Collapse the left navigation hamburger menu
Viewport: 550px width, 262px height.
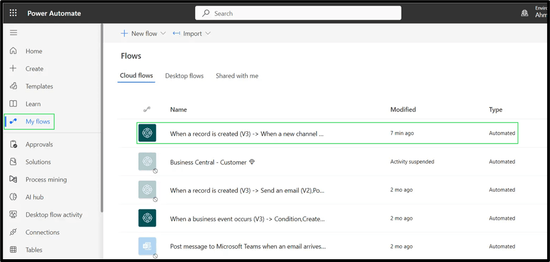(x=13, y=33)
